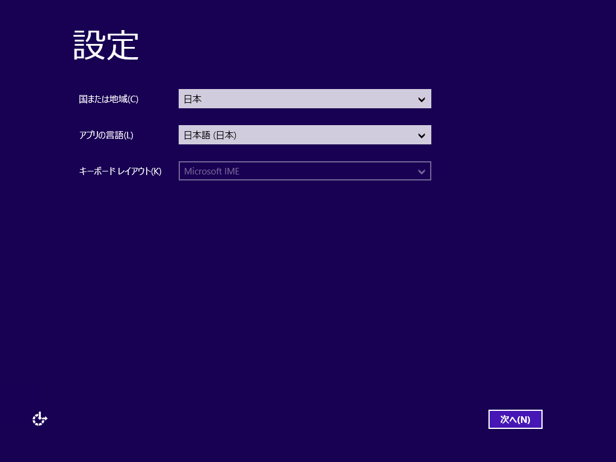616x462 pixels.
Task: Click the キーボード レイアウト(K) label
Action: click(x=120, y=171)
